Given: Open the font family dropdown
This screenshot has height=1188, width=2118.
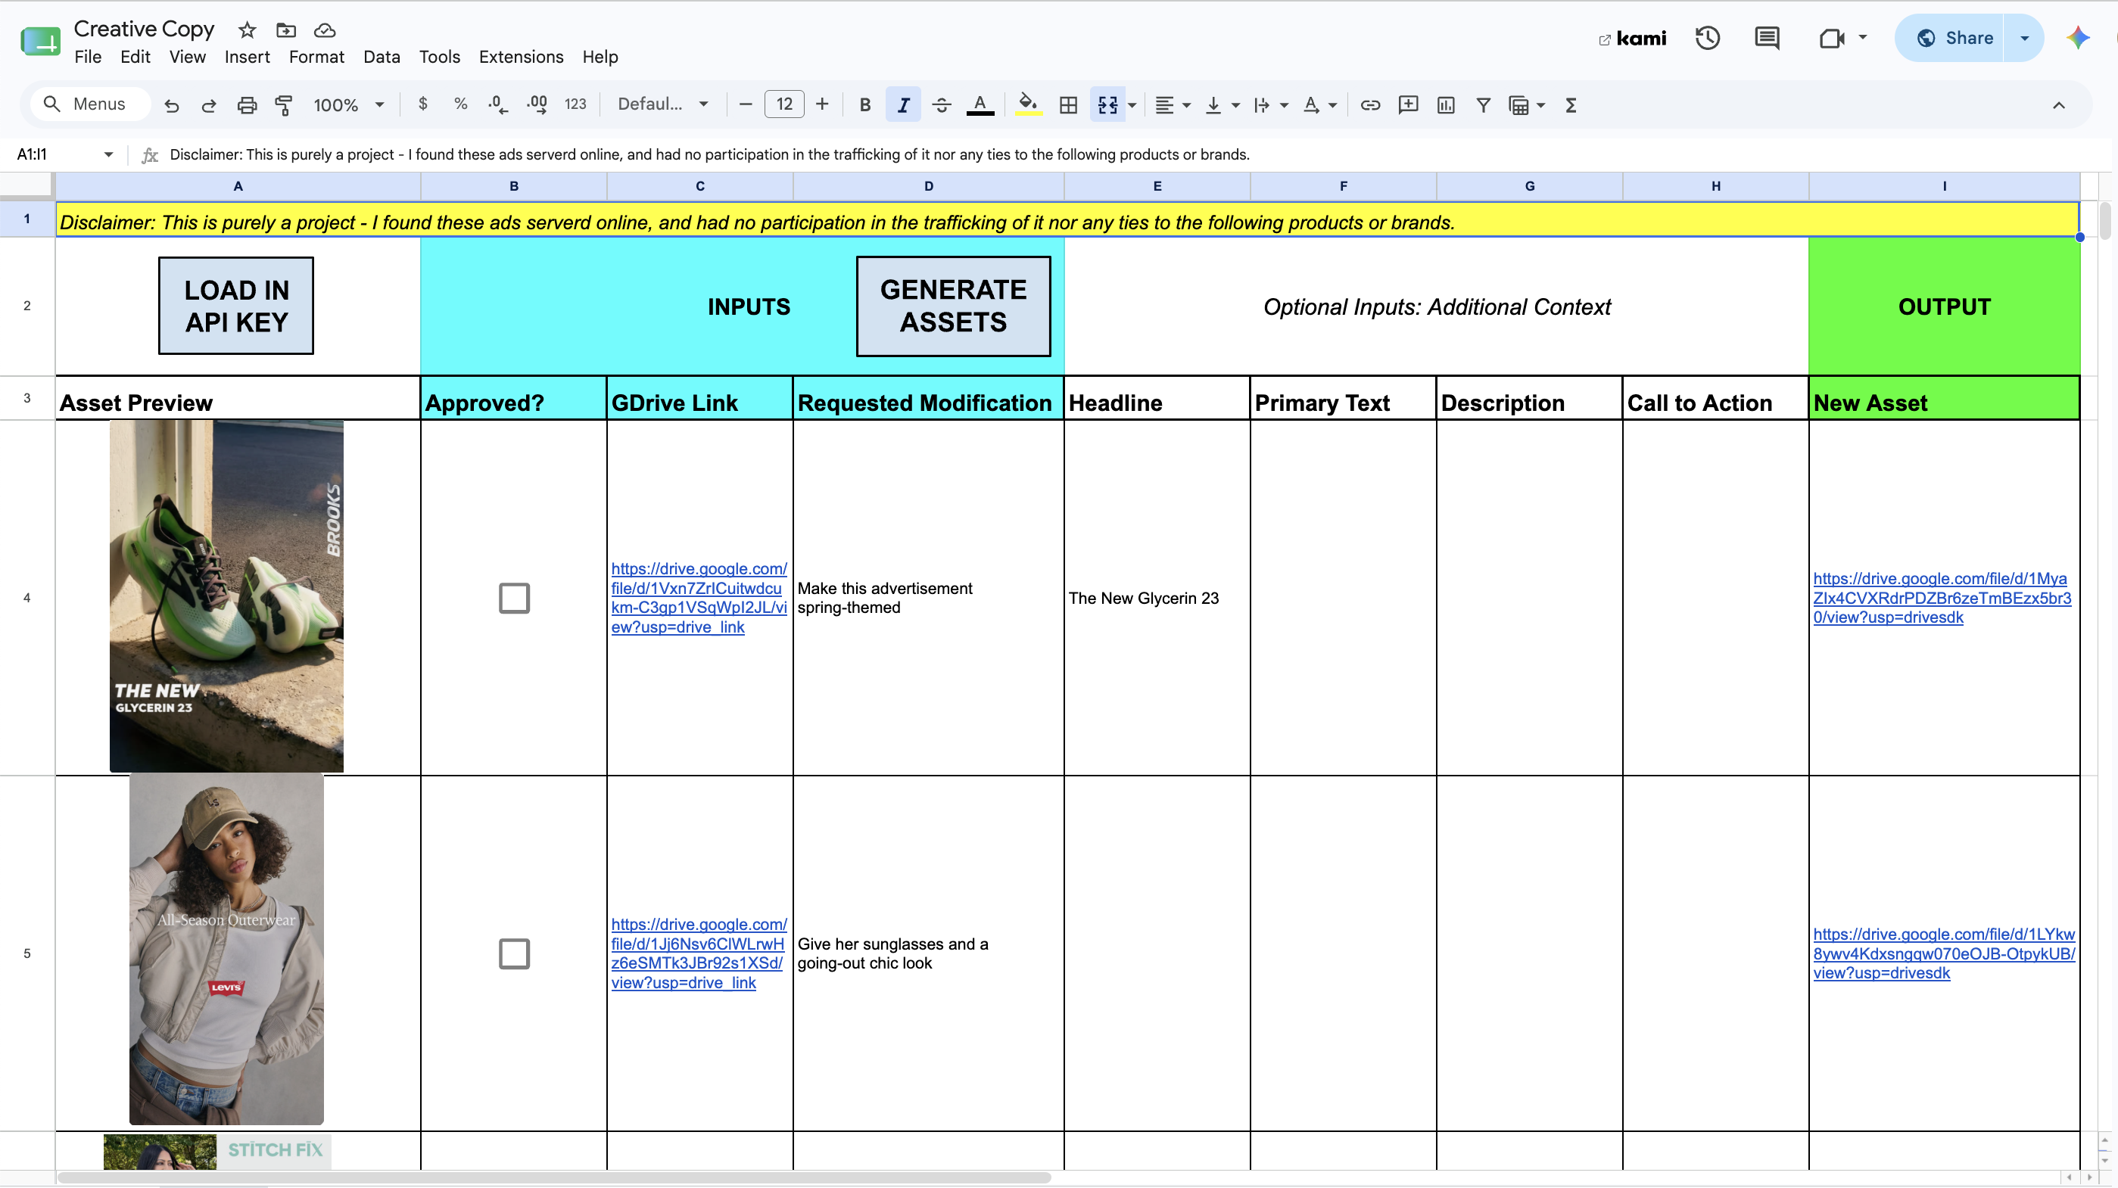Looking at the screenshot, I should (x=662, y=104).
